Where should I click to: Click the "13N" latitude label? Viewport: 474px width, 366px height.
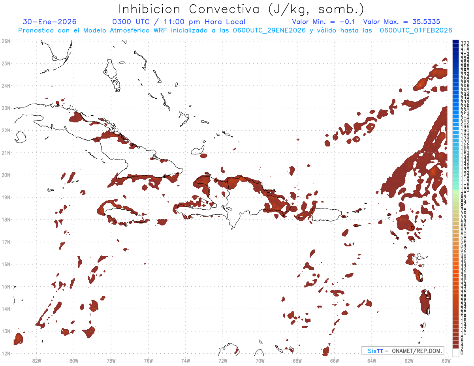coord(6,331)
